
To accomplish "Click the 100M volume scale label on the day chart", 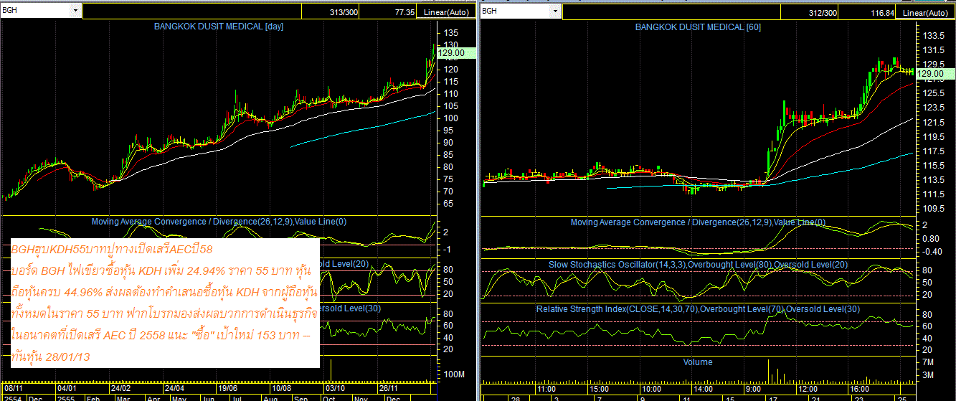I will pyautogui.click(x=453, y=375).
